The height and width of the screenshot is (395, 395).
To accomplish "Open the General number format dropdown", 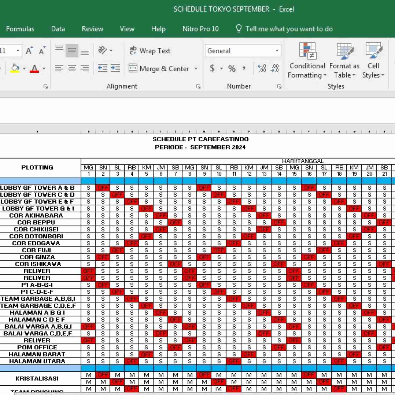I will 277,51.
